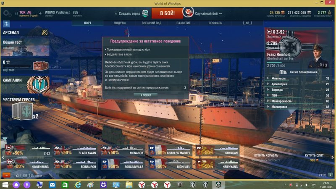Image resolution: width=336 pixels, height=189 pixels.
Task: Select the HSIENYANG ship card
Action: 217,164
